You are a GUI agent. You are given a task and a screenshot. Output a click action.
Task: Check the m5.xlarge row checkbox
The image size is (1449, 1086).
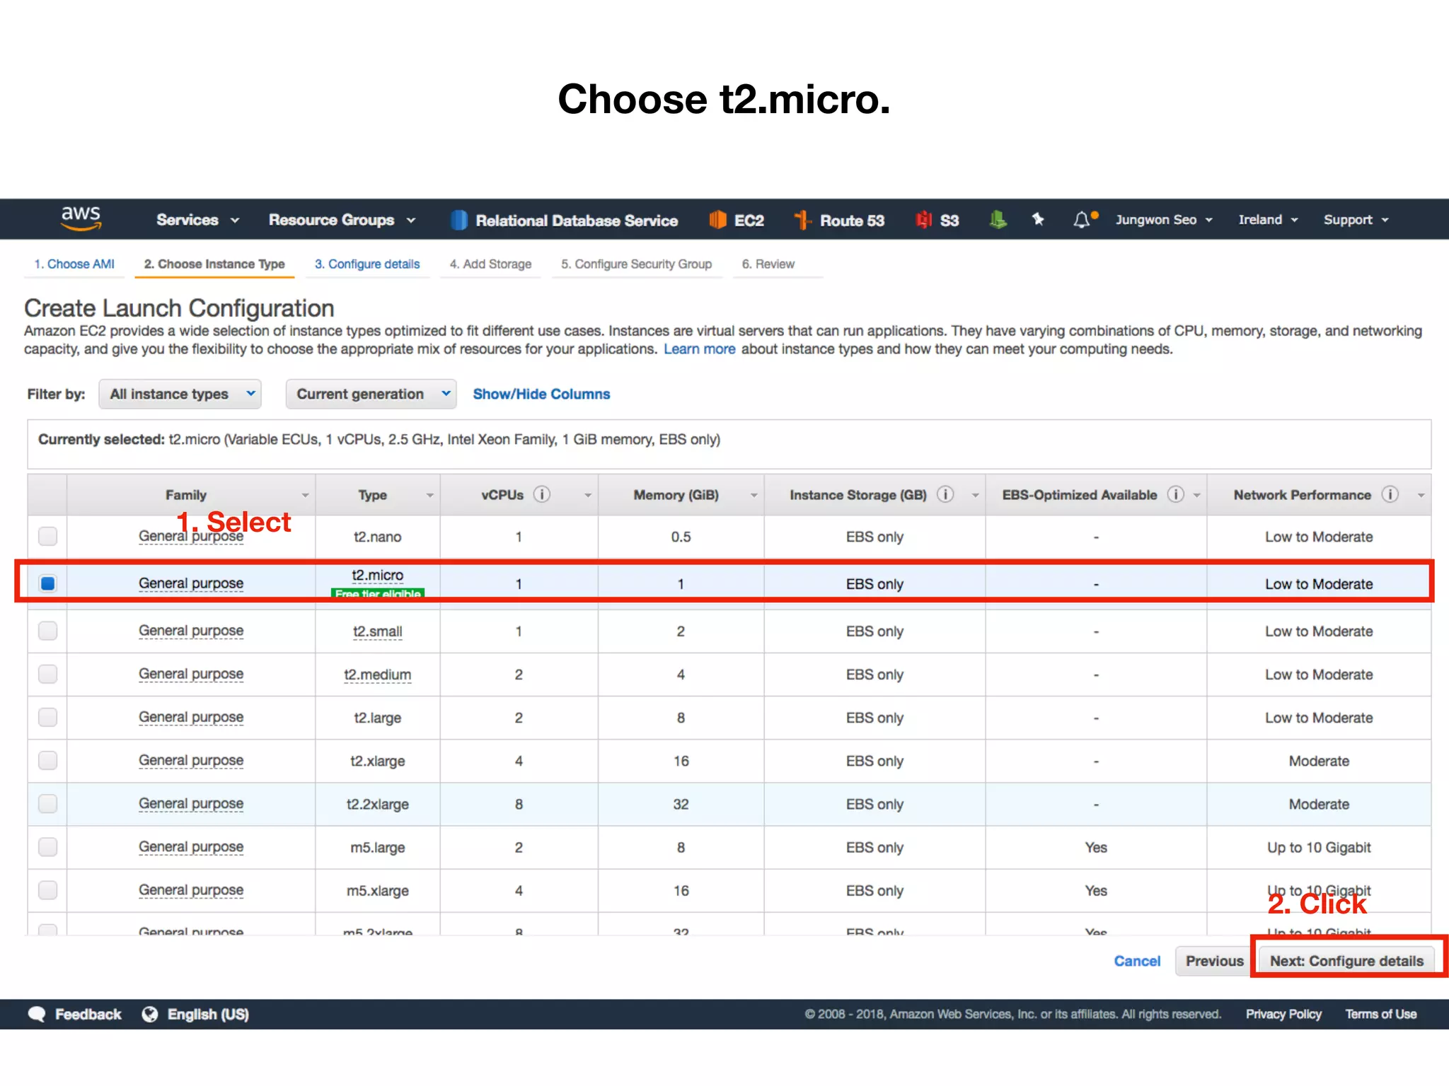pos(47,889)
